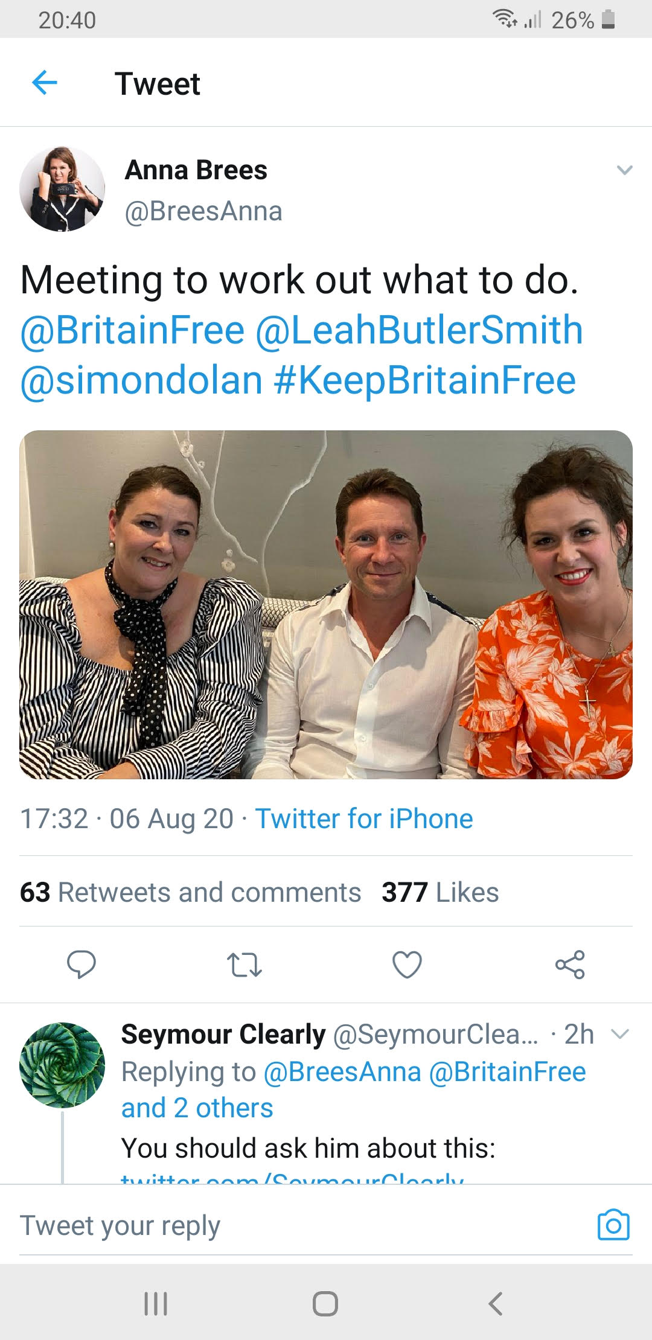
Task: Open the @BritainFree mention in the tweet
Action: click(x=132, y=330)
